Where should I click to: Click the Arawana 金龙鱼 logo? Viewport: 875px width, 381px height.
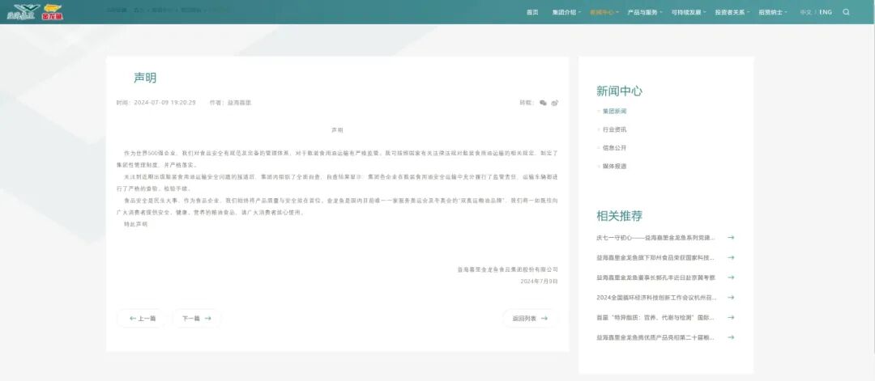[x=53, y=11]
